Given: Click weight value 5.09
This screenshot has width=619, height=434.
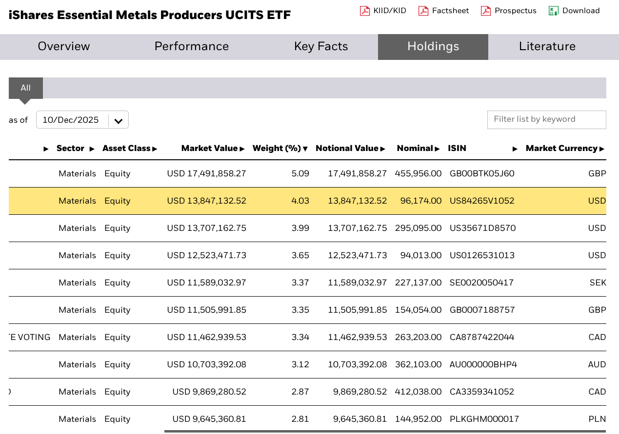Looking at the screenshot, I should click(x=300, y=174).
